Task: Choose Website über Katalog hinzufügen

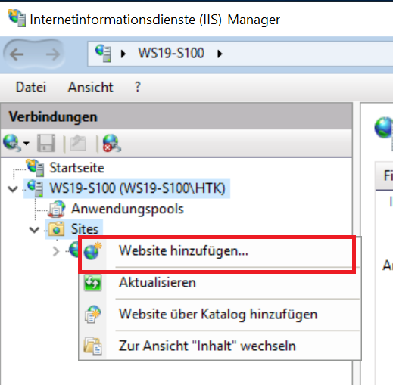Action: (220, 315)
